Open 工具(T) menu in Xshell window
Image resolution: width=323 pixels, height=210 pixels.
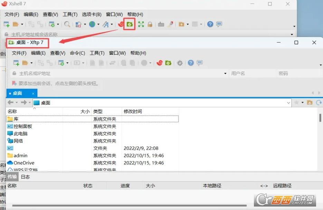tap(70, 15)
